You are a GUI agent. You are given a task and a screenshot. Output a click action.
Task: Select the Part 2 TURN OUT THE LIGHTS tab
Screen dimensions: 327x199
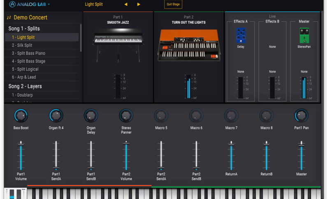(x=189, y=20)
